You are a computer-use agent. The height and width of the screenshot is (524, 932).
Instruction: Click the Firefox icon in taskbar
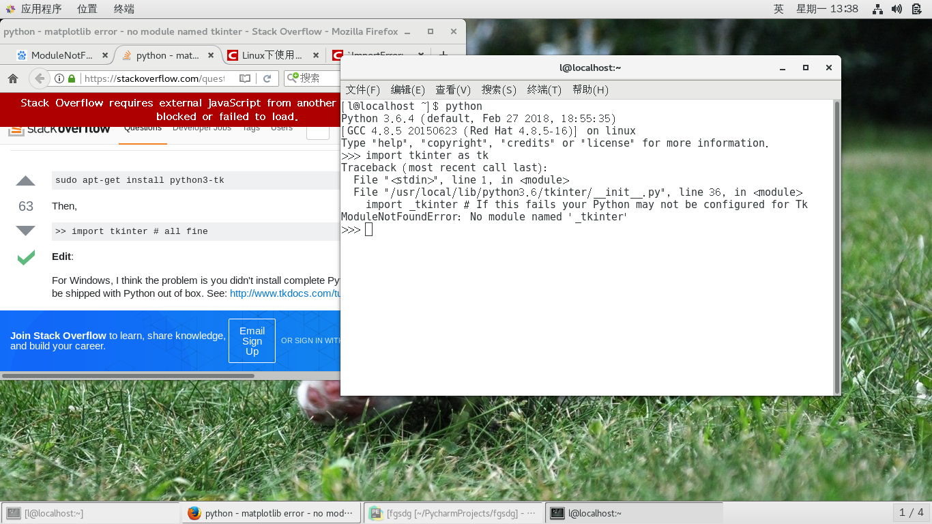click(x=194, y=513)
